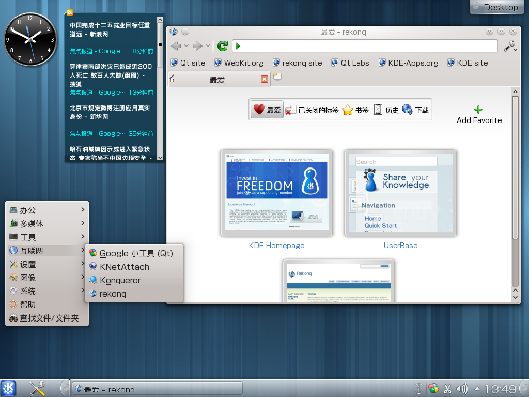529x397 pixels.
Task: Click the RSS feed icon above news widget
Action: (x=70, y=13)
